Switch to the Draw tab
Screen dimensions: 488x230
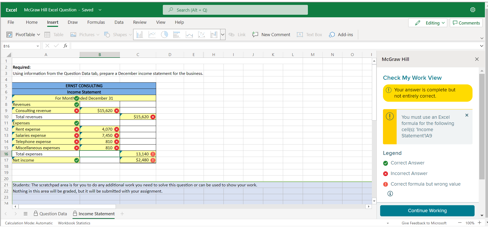(x=73, y=22)
